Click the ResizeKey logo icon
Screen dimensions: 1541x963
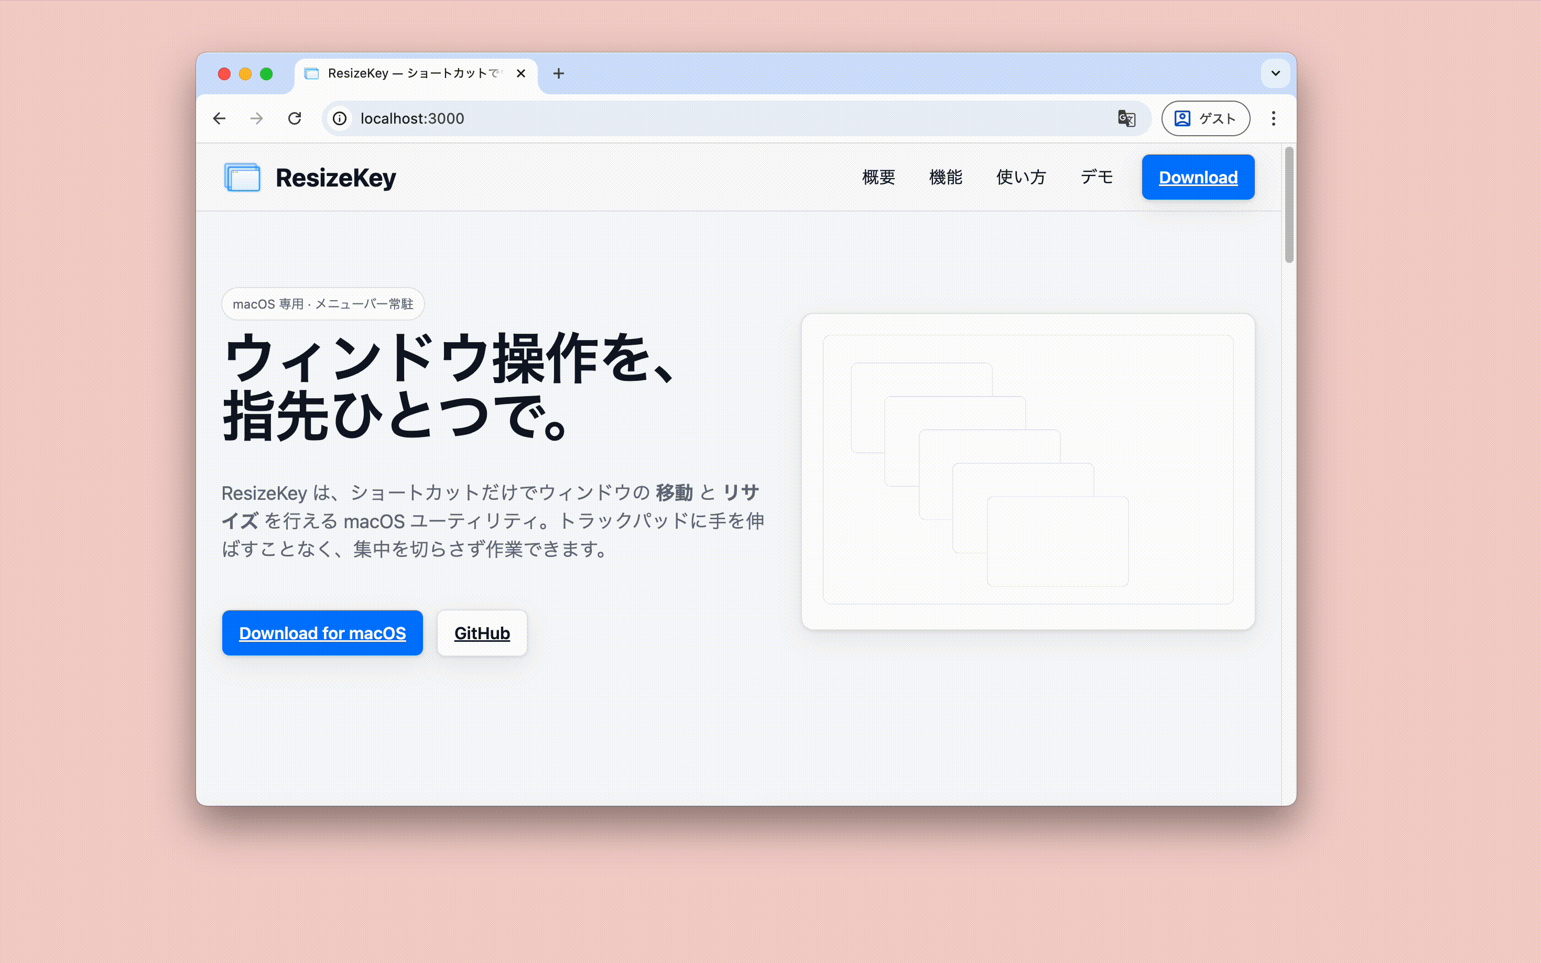[x=242, y=177]
